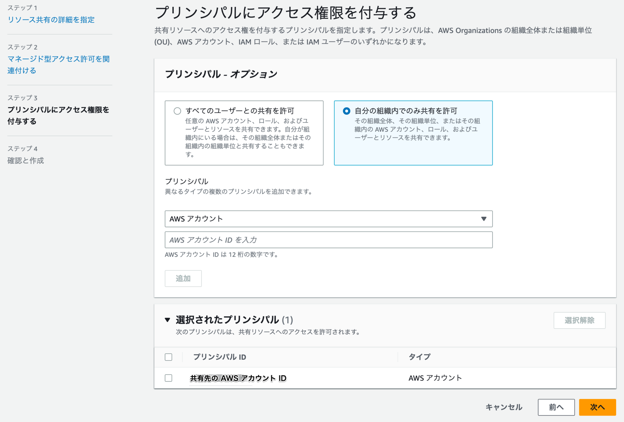
Task: Open the AWS アカウント principal type dropdown
Action: 328,219
